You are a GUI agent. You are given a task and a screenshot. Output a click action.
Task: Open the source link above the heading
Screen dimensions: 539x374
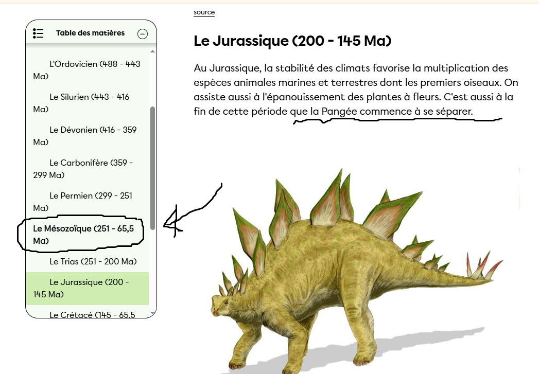204,12
